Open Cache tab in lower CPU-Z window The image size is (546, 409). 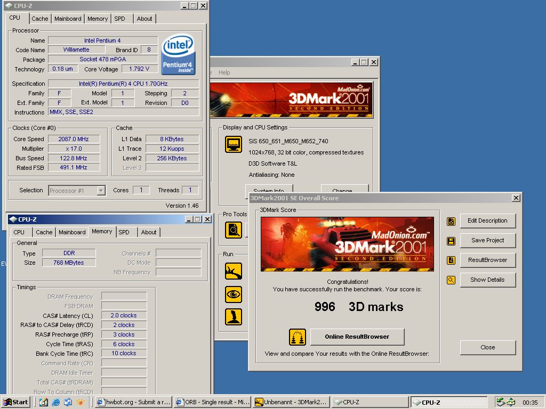point(44,232)
